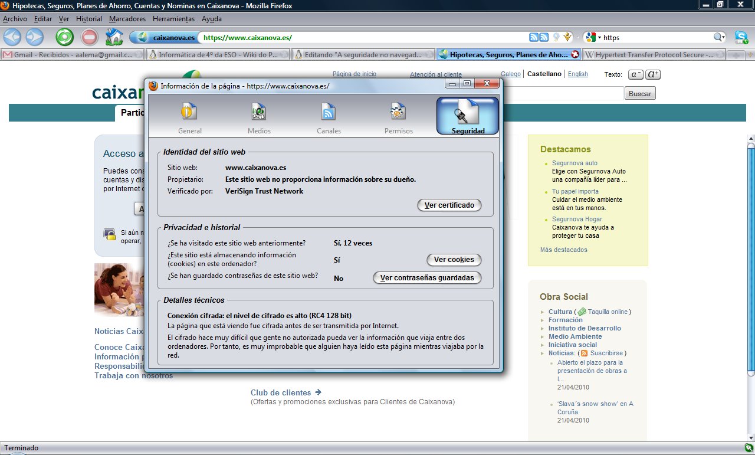
Task: Click the page's vertical scrollbar
Action: [x=750, y=254]
